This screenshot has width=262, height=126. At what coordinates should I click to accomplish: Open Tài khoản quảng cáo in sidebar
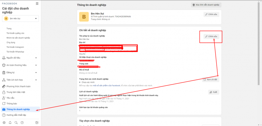[15, 33]
